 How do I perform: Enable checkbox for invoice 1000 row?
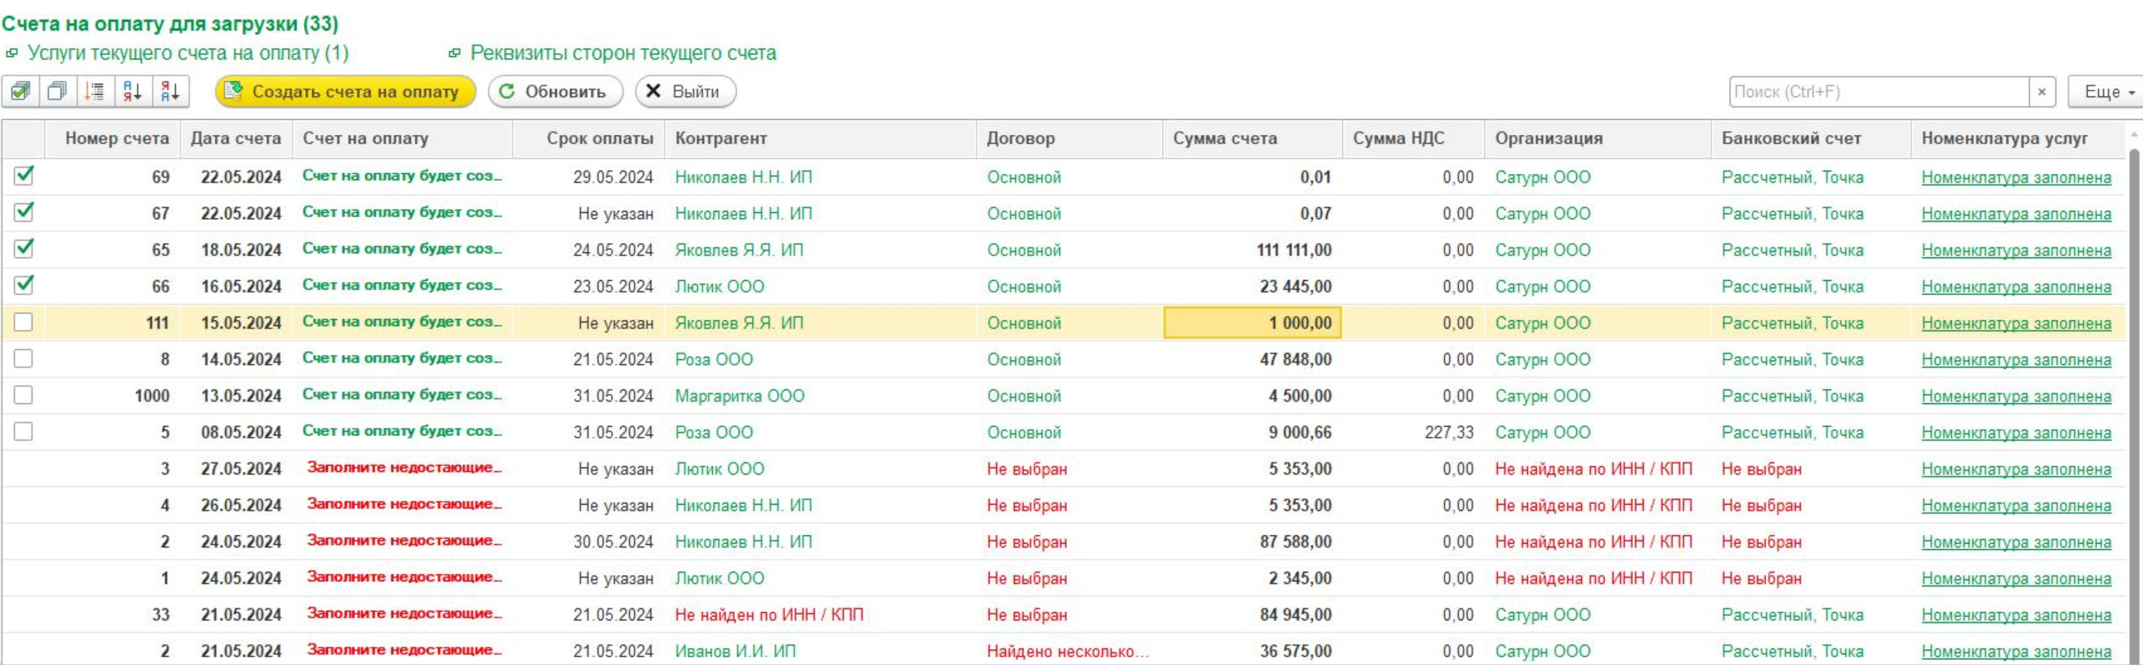click(24, 395)
